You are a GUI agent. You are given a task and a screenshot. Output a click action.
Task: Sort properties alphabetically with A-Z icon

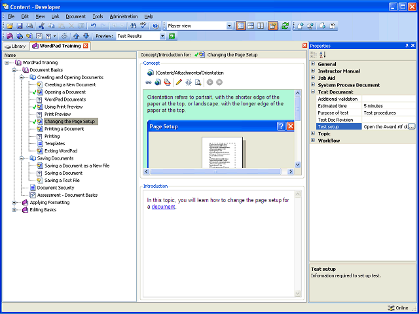pos(323,55)
